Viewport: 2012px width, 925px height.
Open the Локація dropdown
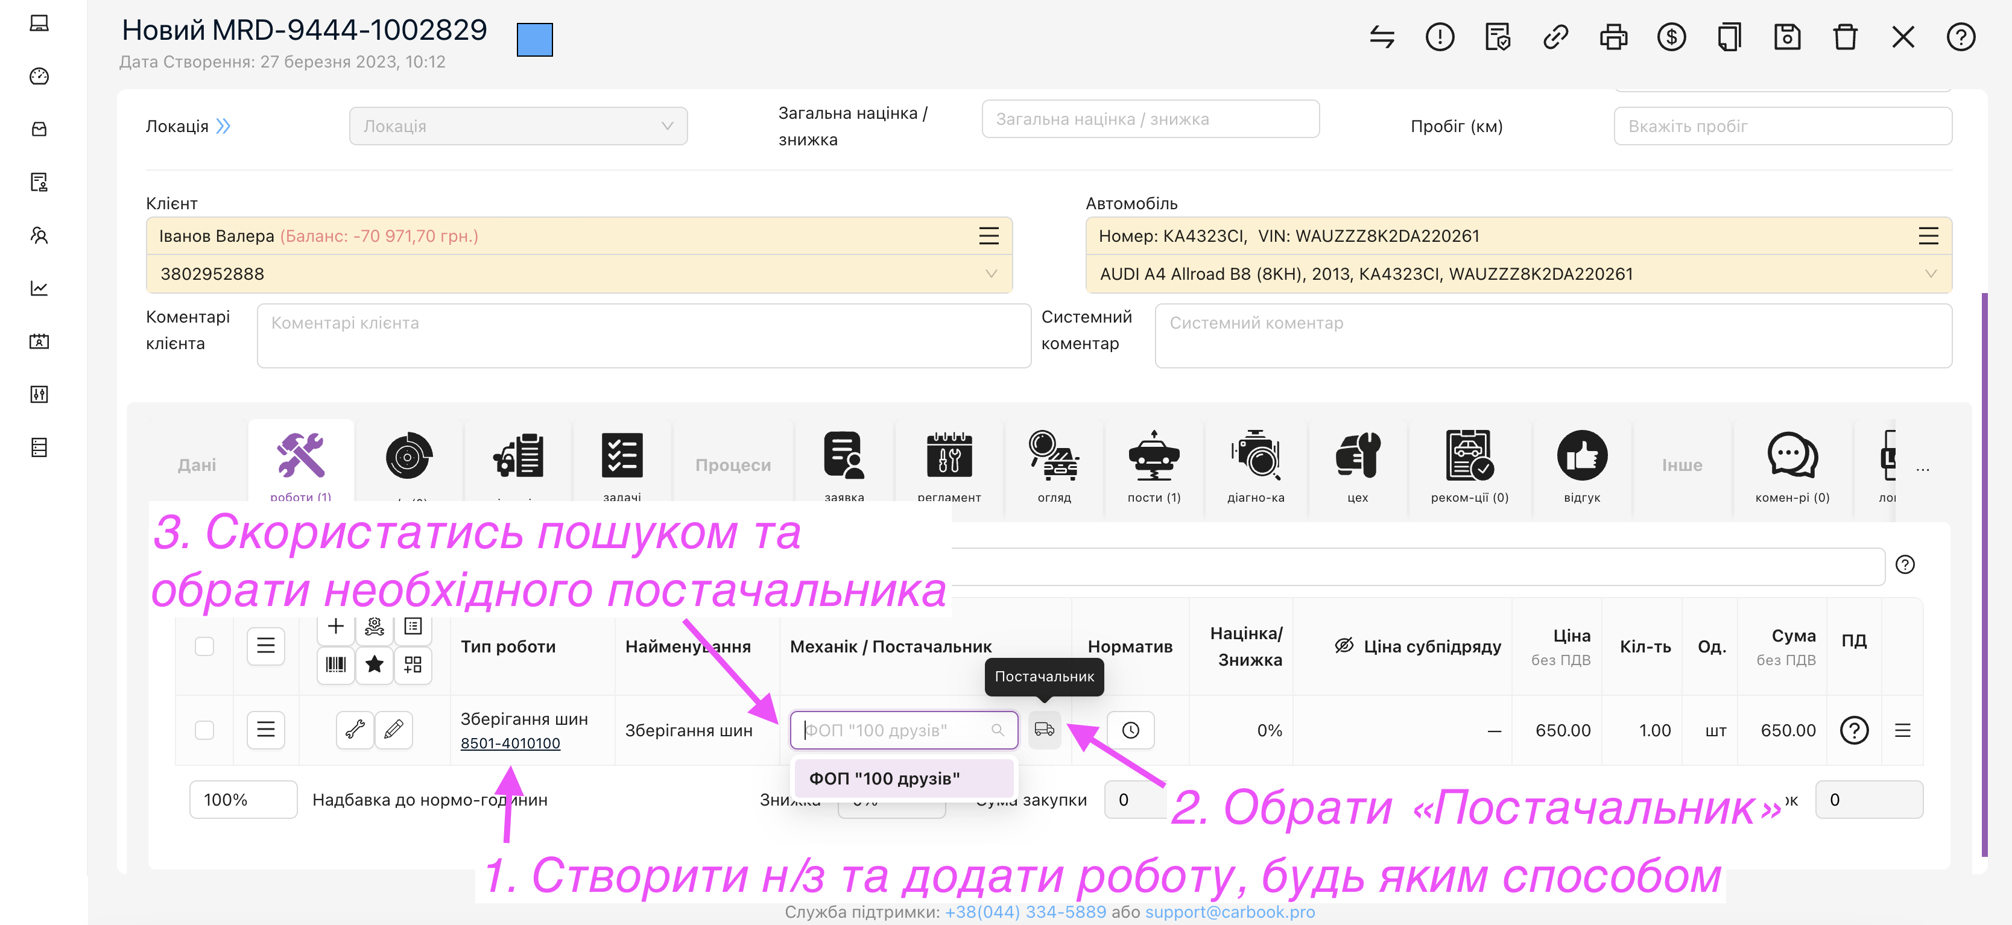click(518, 127)
